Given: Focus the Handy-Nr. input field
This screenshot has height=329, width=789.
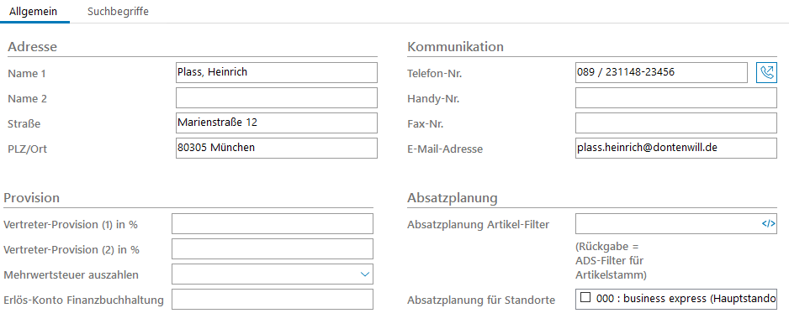Looking at the screenshot, I should [675, 98].
